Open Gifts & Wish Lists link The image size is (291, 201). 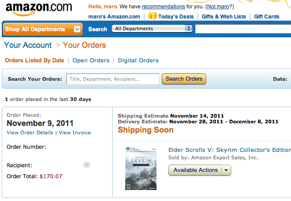[224, 17]
